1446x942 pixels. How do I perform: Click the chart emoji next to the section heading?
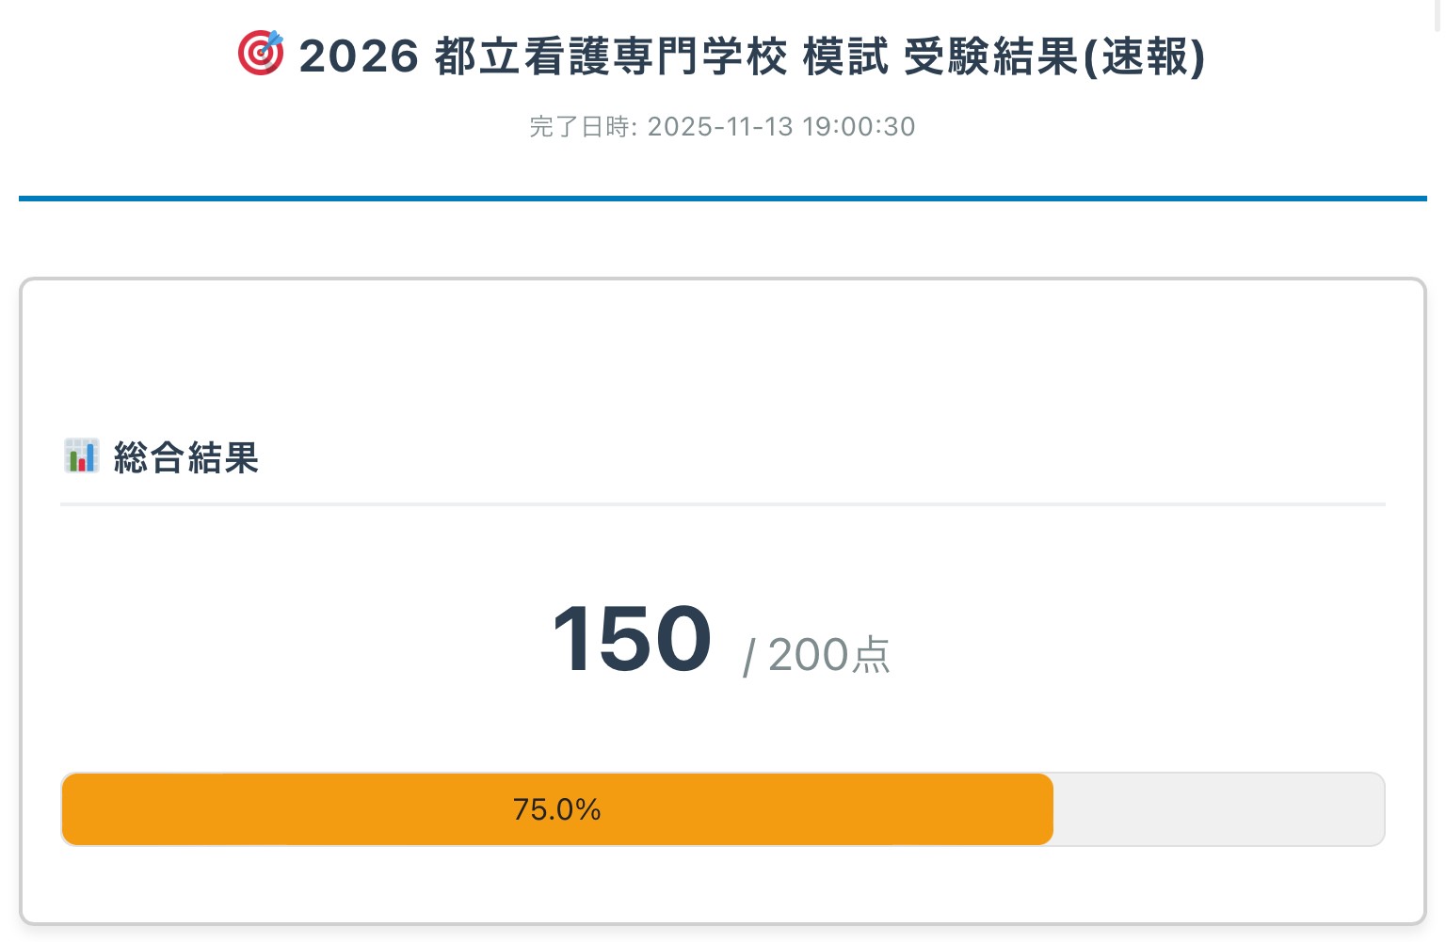coord(81,455)
